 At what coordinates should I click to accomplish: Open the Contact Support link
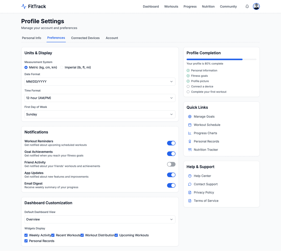(206, 184)
